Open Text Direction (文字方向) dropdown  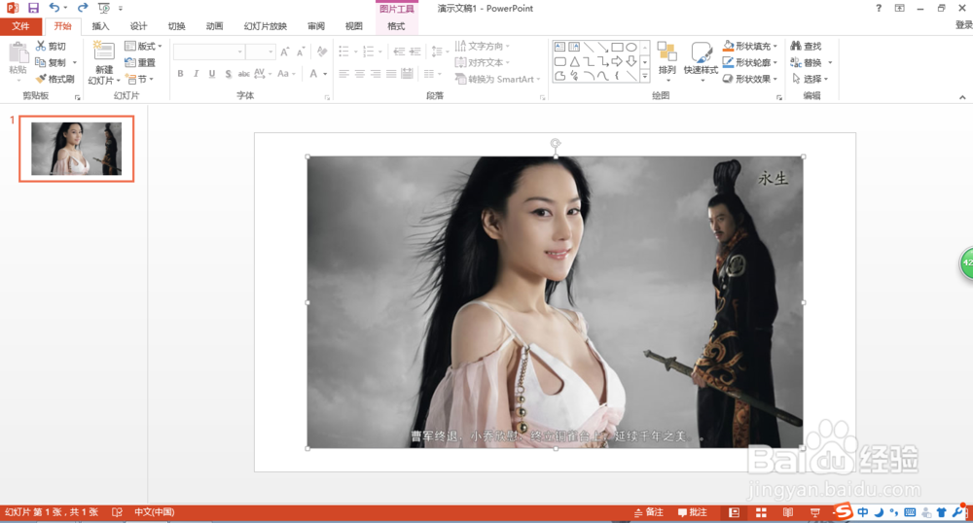[x=483, y=46]
